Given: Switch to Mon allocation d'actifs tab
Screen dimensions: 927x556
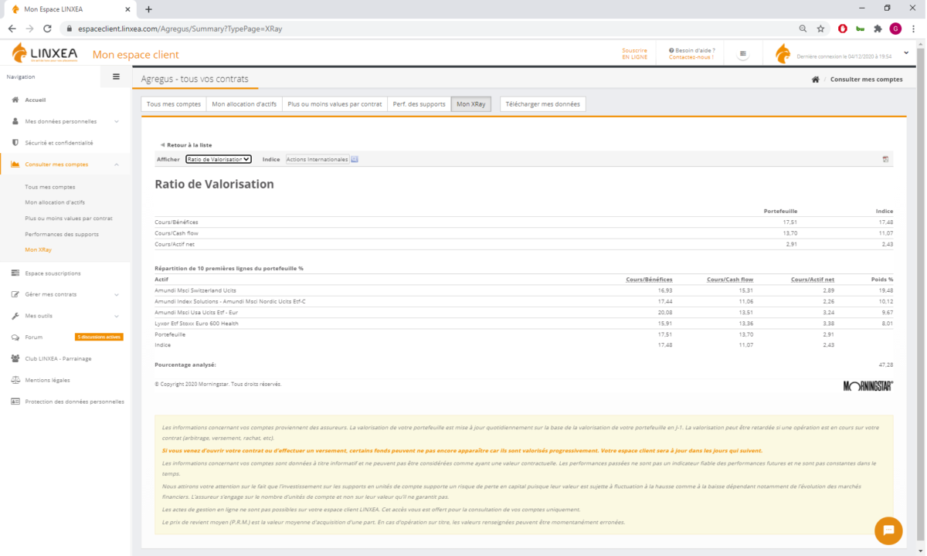Looking at the screenshot, I should pos(243,104).
